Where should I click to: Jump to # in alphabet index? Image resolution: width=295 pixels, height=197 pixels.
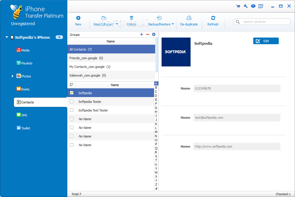156,189
